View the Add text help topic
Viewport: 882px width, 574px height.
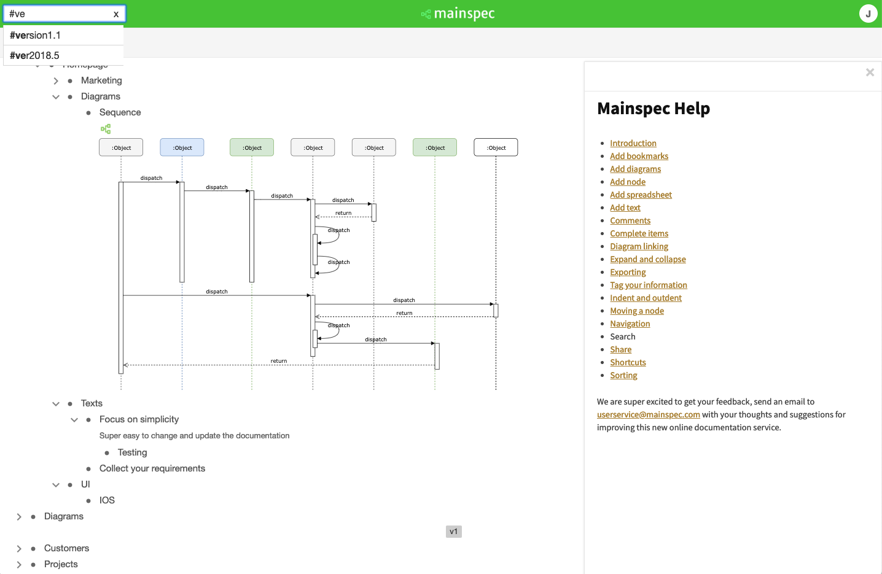625,207
